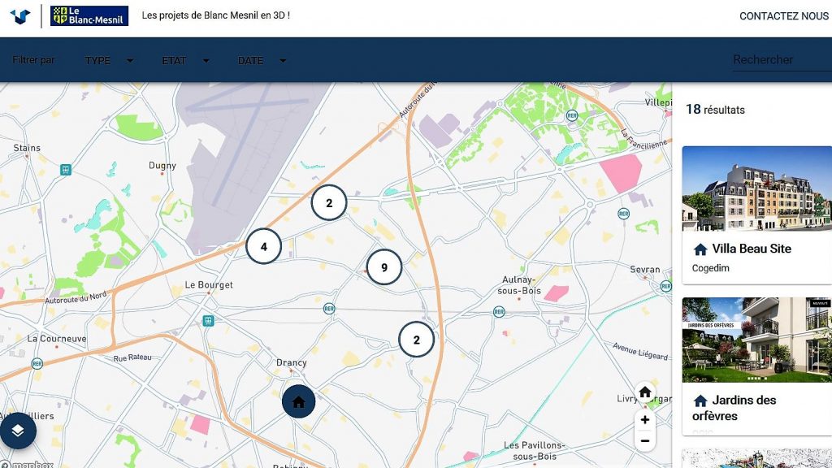Click the RER icon near Drancy station

(x=329, y=308)
